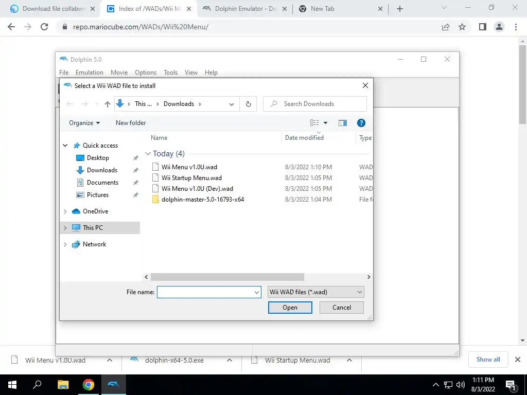The height and width of the screenshot is (395, 527).
Task: Expand OneDrive tree node
Action: click(65, 211)
